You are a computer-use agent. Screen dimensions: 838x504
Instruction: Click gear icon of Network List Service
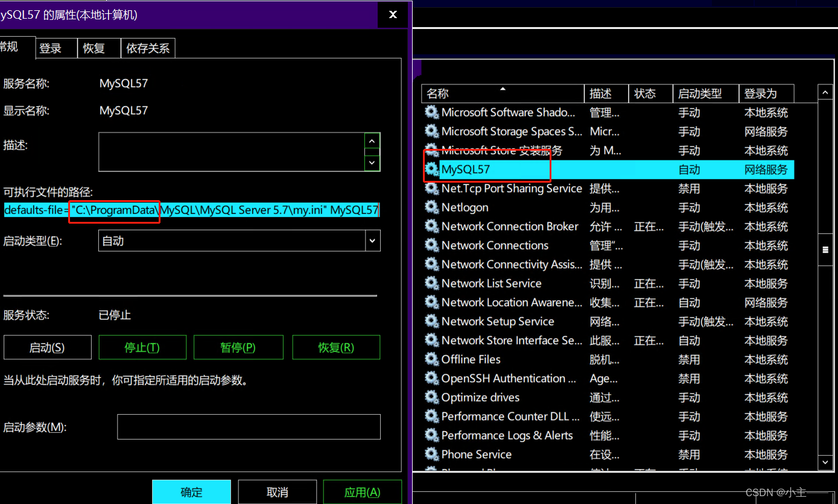[x=431, y=283]
